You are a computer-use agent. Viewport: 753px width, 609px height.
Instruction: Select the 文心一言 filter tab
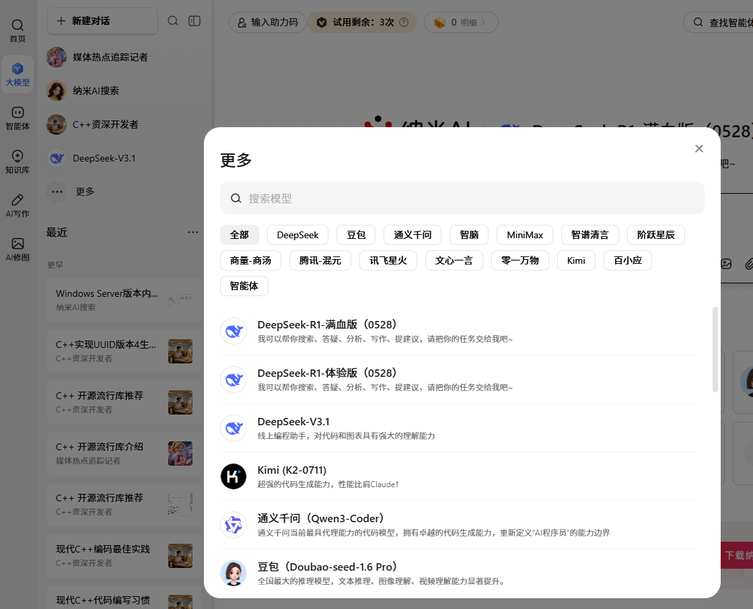pos(454,260)
